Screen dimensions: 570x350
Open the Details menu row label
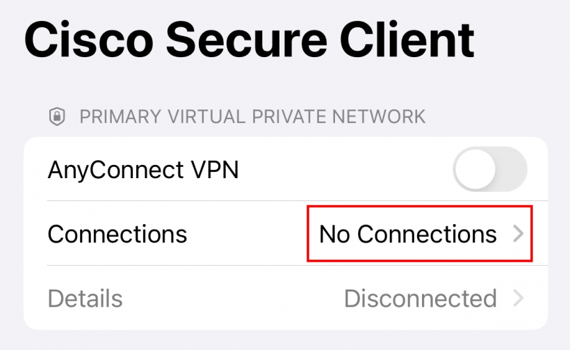(85, 299)
